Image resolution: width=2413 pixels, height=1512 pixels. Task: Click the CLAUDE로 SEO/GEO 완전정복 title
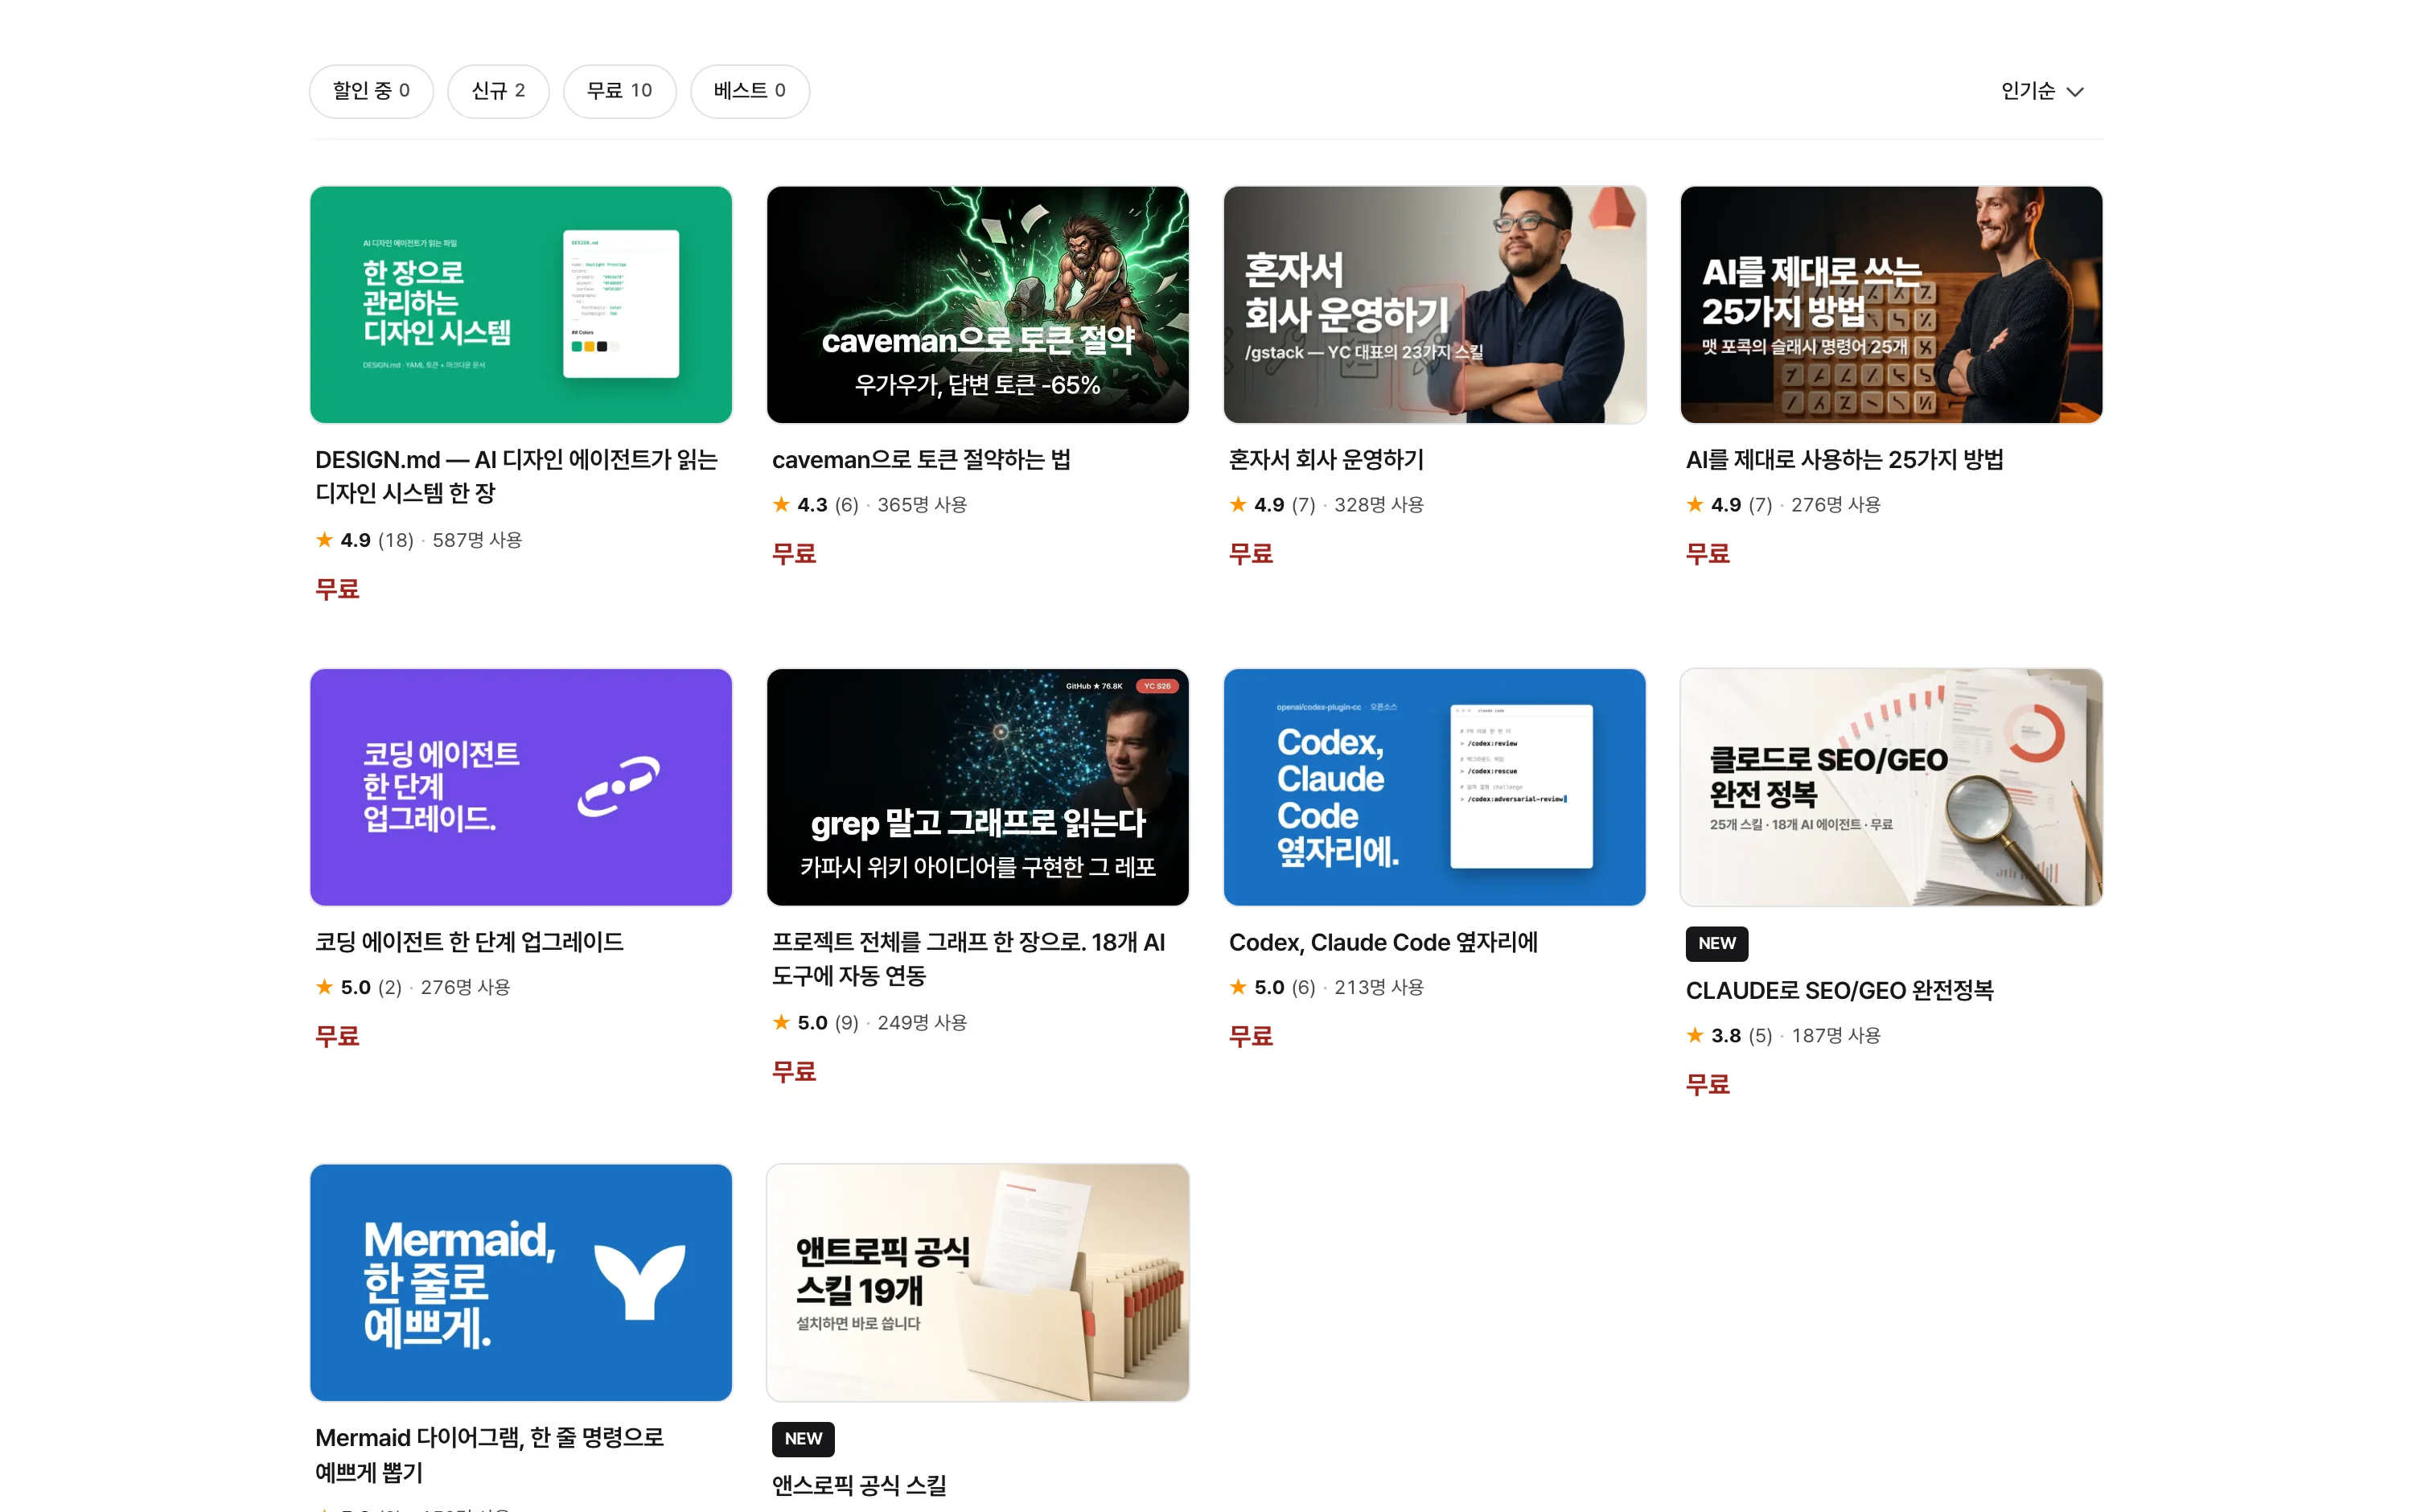click(x=1839, y=990)
